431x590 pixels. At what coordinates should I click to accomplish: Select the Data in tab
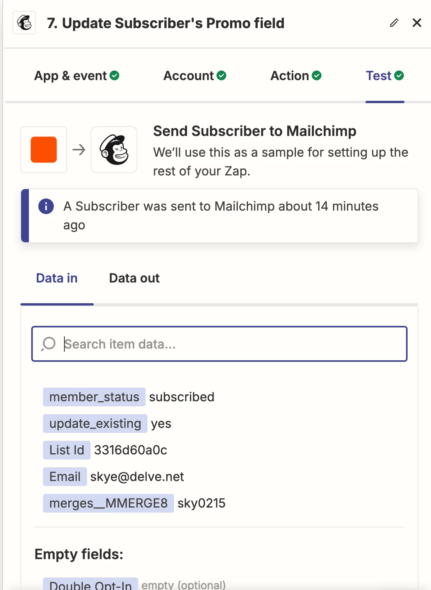(57, 278)
